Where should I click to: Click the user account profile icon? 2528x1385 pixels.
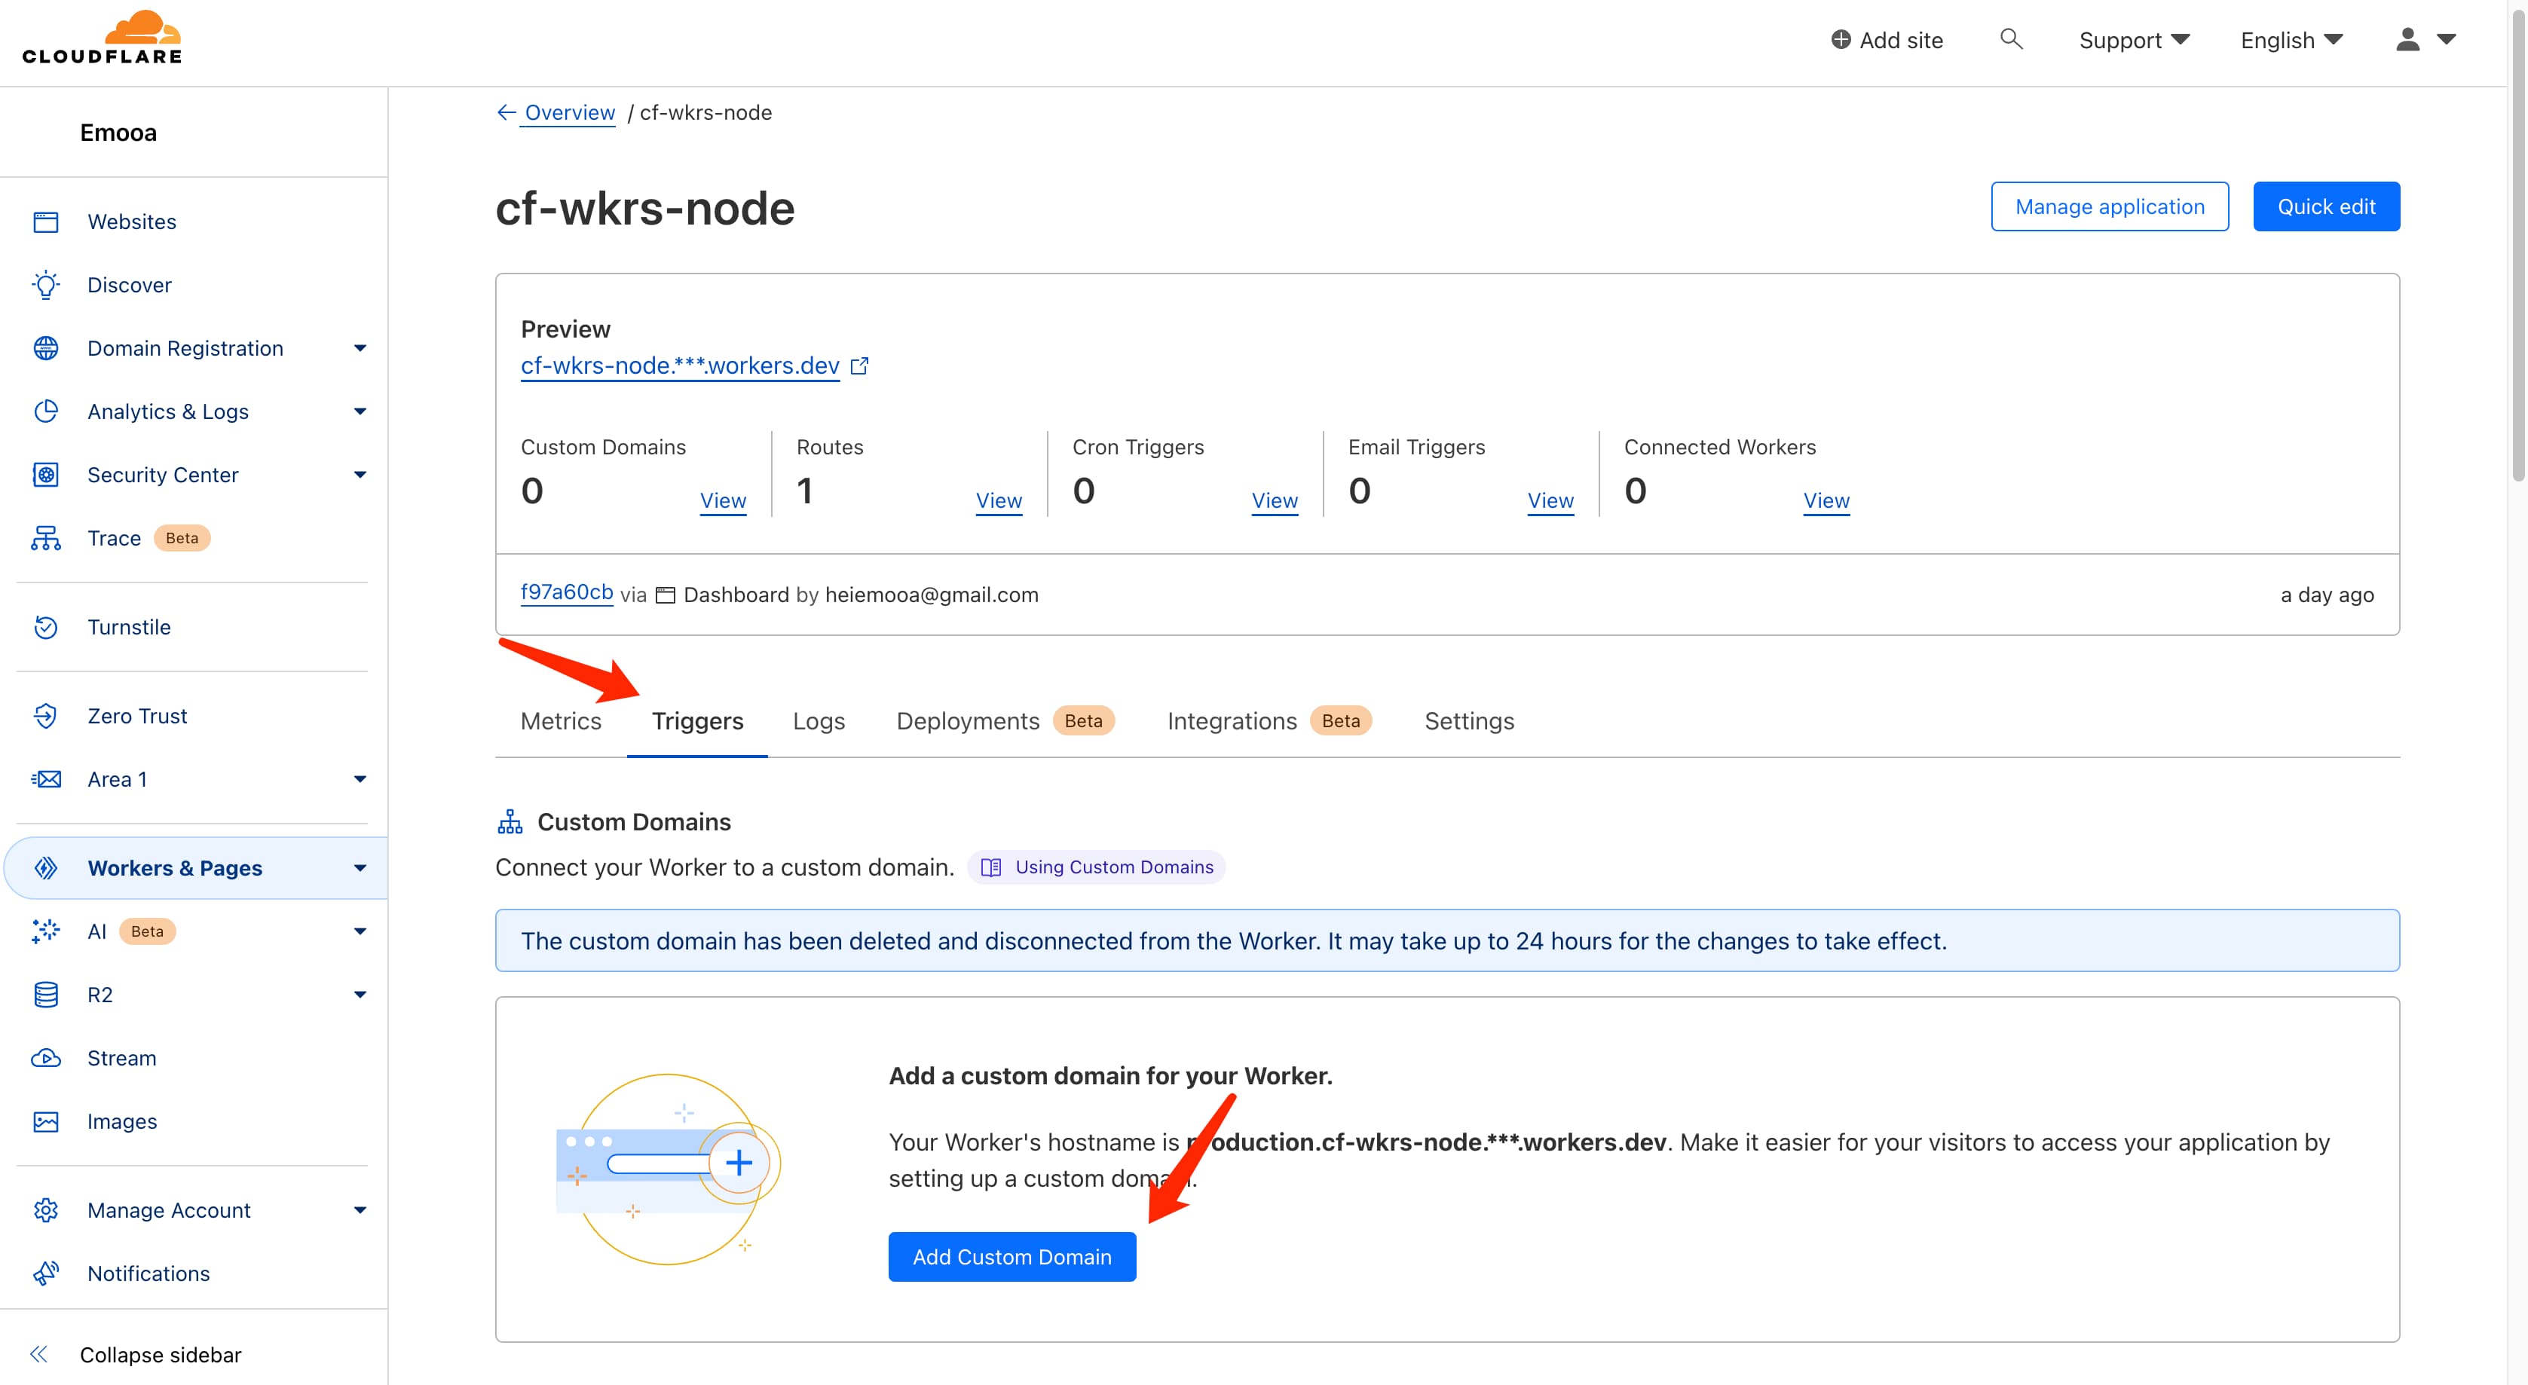[x=2407, y=39]
